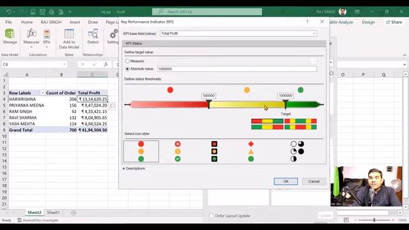This screenshot has width=409, height=230.
Task: Click the Share icon button
Action: 394,22
